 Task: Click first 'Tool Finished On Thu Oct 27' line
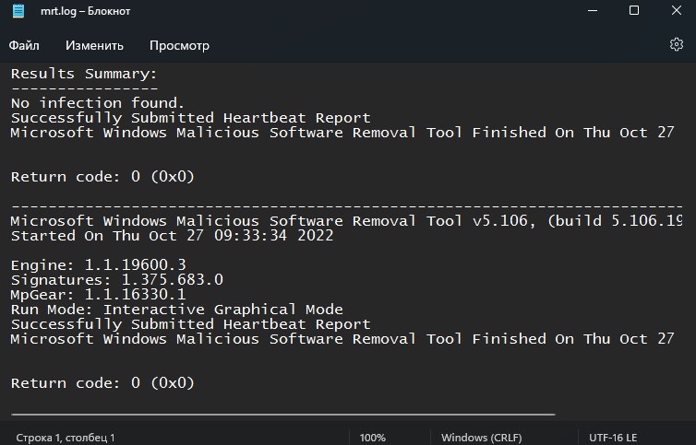pos(342,133)
